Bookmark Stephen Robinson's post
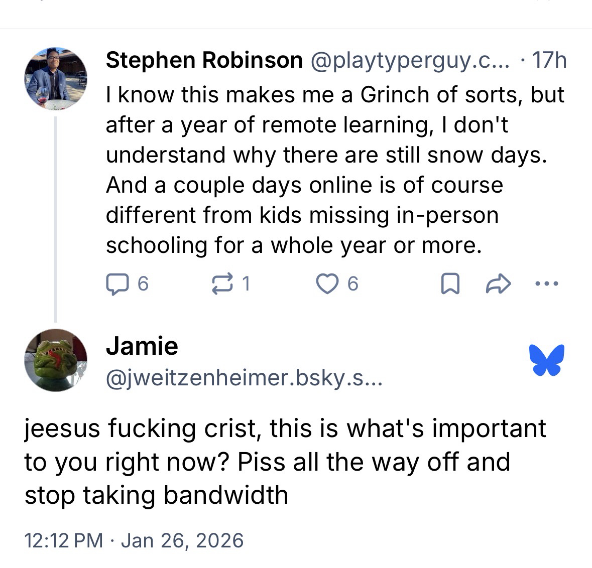This screenshot has height=568, width=592. tap(449, 285)
